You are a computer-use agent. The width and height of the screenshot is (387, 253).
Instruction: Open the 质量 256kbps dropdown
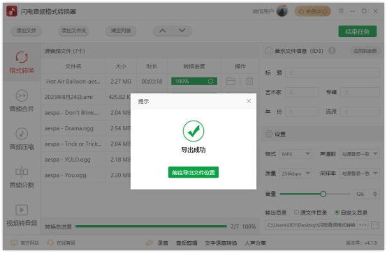295,174
